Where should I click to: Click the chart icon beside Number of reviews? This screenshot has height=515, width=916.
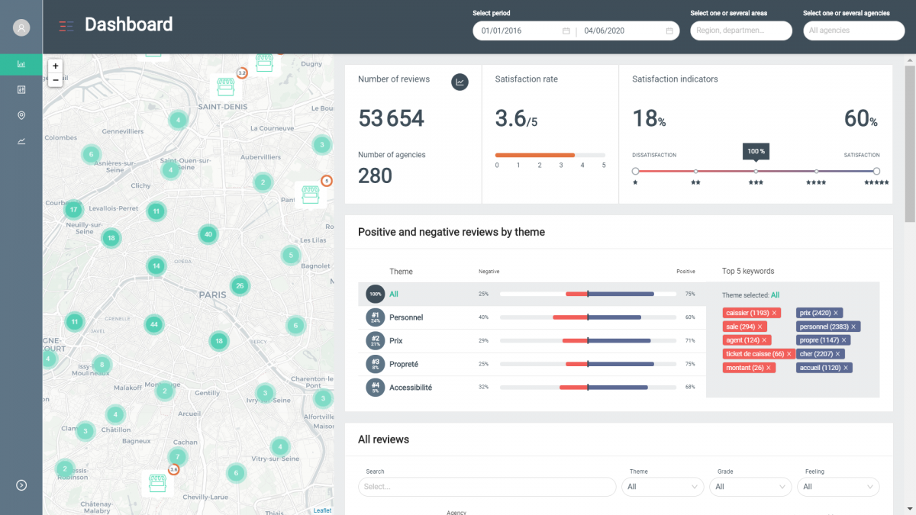click(460, 82)
